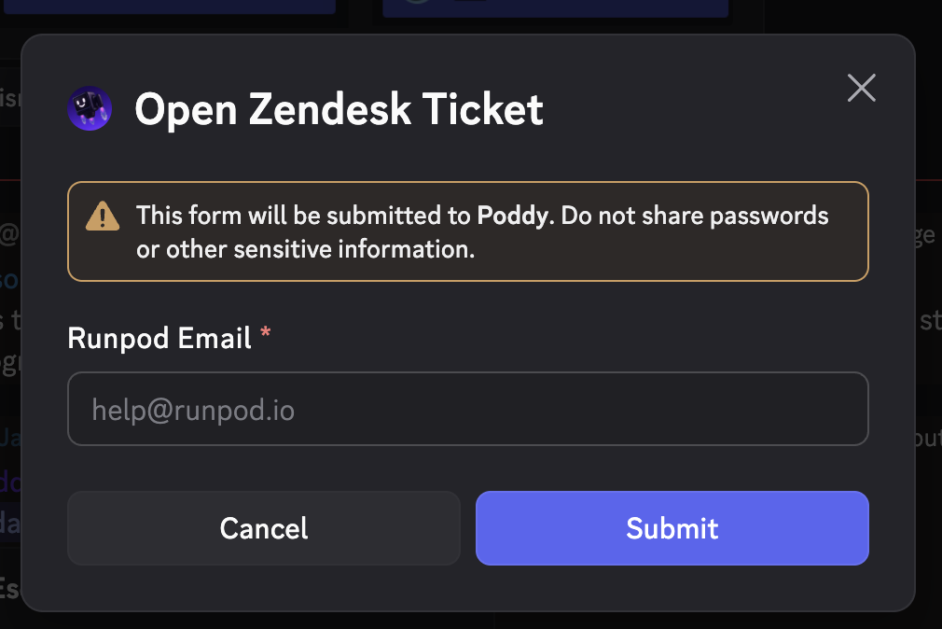
Task: Click the "Open Zendesk Ticket" dialog title
Action: [x=339, y=110]
